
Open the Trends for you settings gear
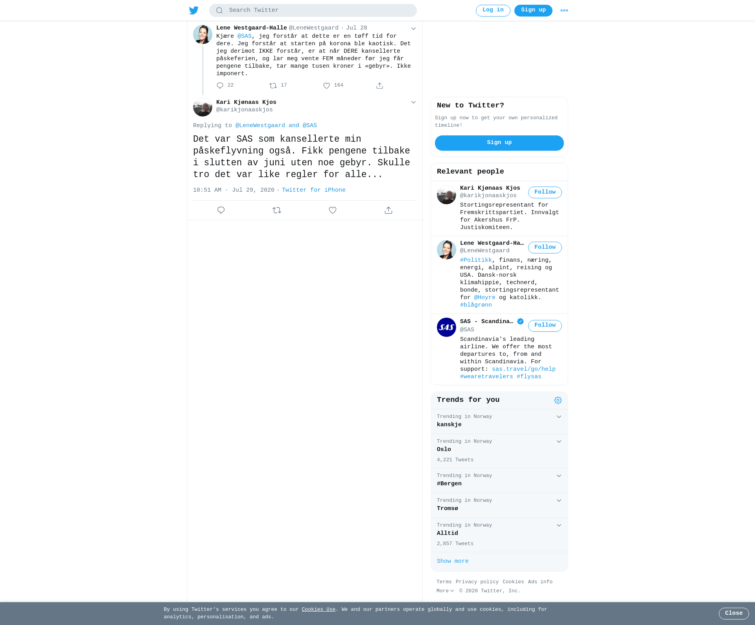558,400
